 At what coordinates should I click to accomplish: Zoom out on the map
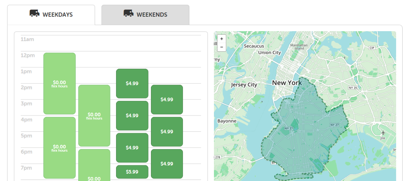click(222, 47)
